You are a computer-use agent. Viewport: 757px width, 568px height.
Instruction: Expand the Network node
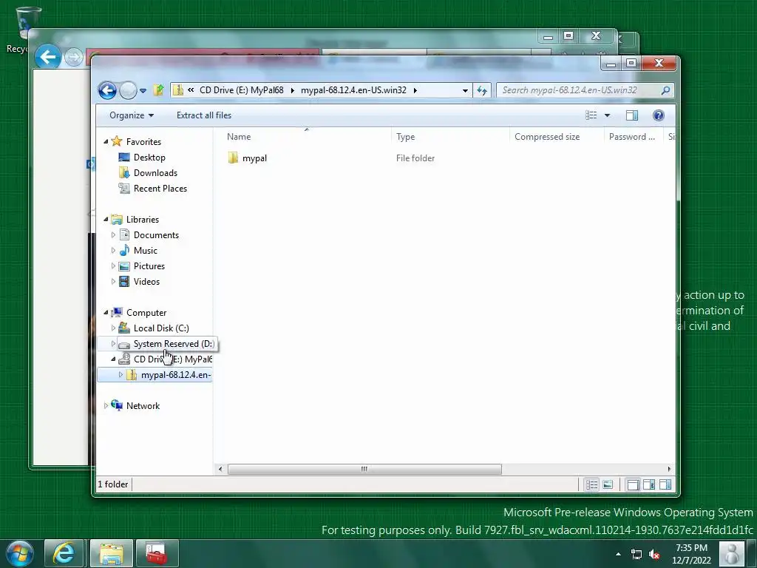click(x=106, y=406)
